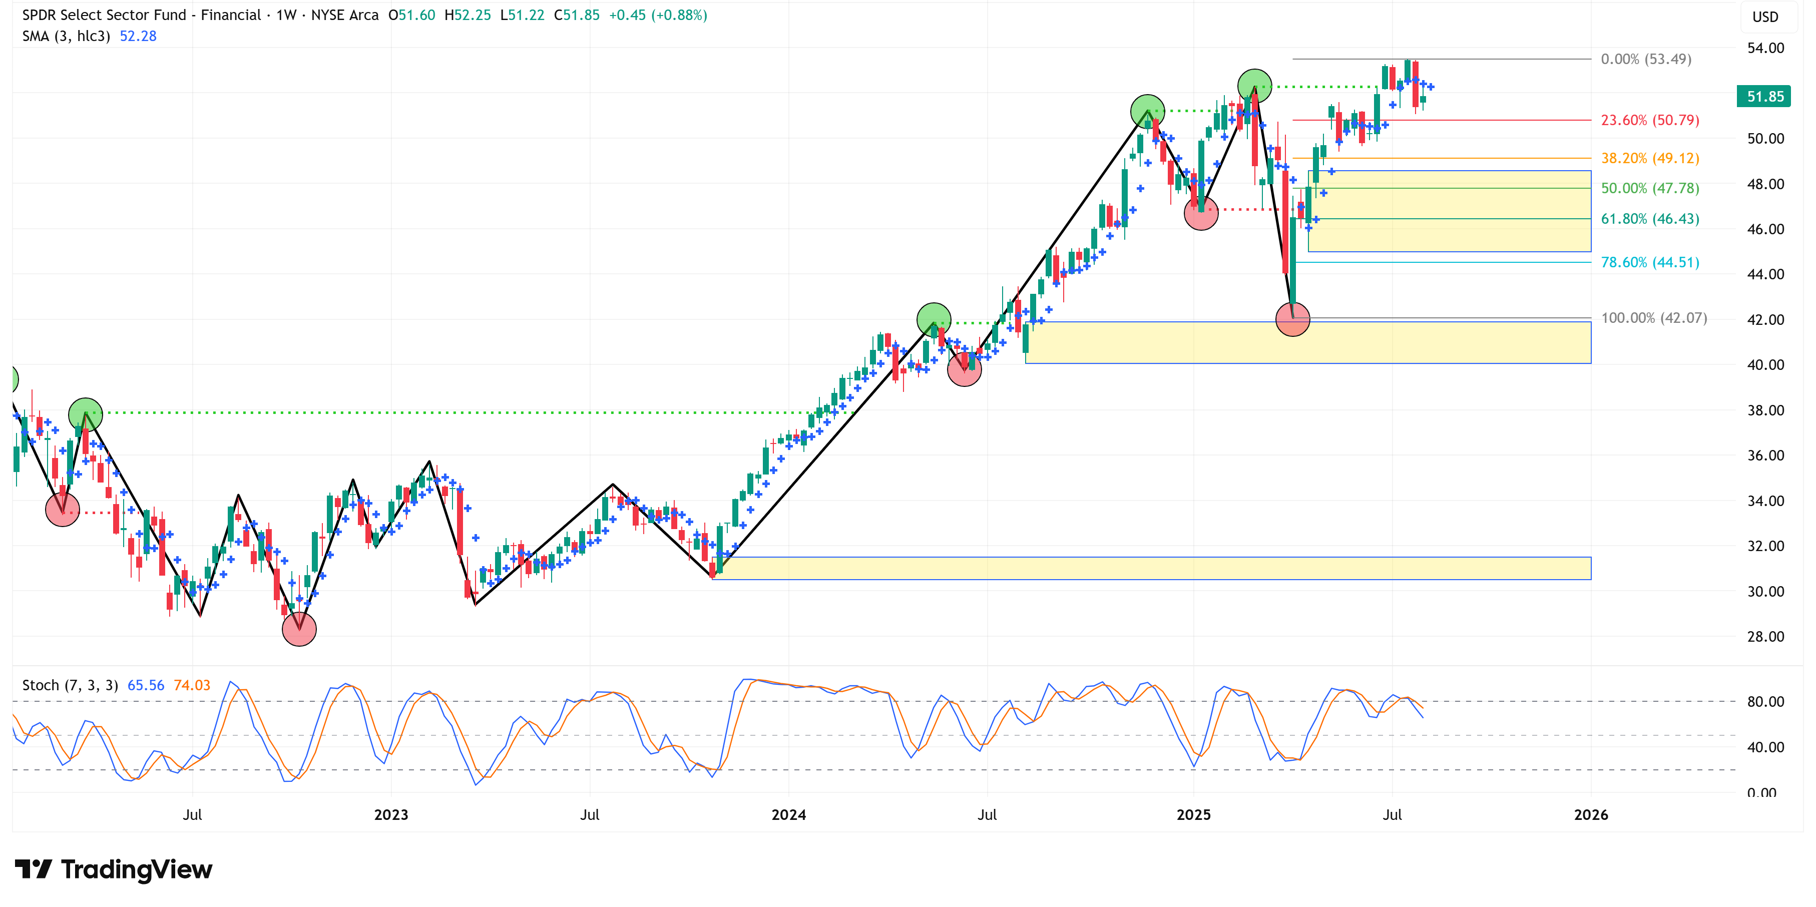Click the Stoch (7, 3, 3) indicator legend
Viewport: 1816px width, 907px height.
70,685
